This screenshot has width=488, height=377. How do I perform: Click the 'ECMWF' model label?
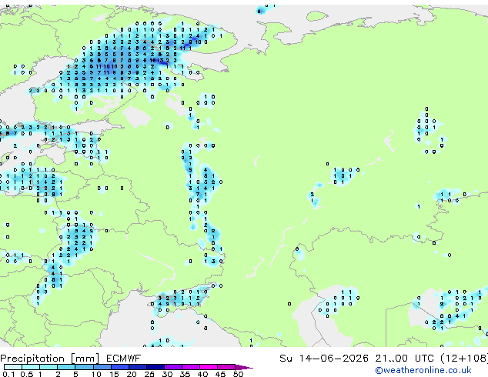click(x=124, y=359)
